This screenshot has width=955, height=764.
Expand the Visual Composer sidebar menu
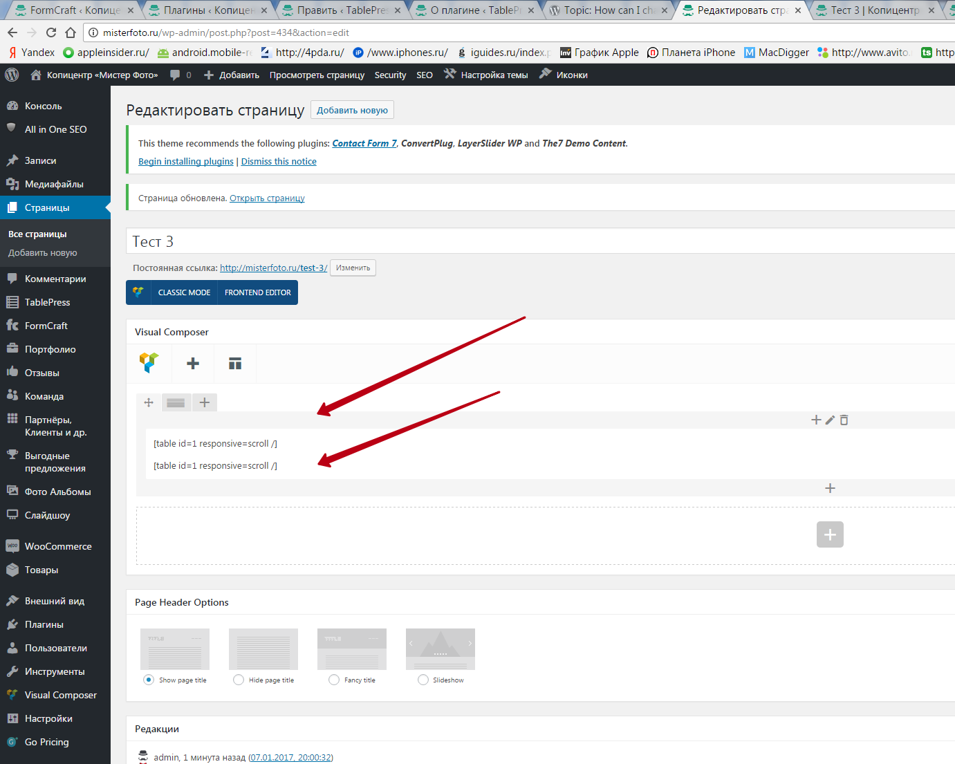(60, 695)
